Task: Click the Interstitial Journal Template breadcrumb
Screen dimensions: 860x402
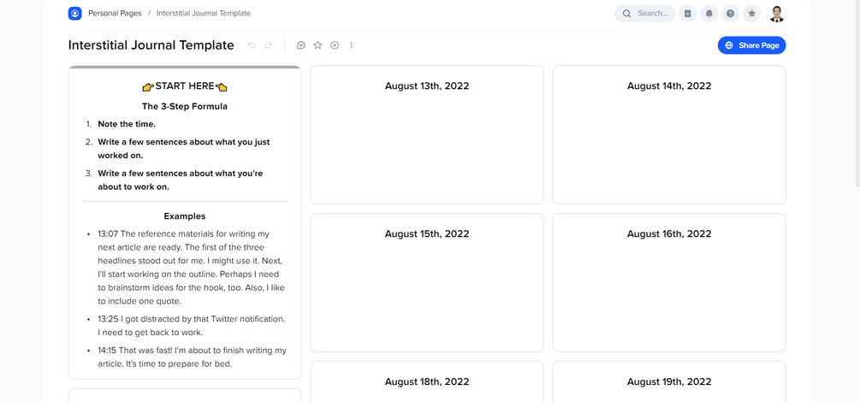Action: click(x=204, y=14)
